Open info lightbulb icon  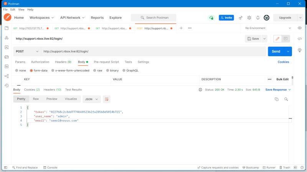[300, 50]
